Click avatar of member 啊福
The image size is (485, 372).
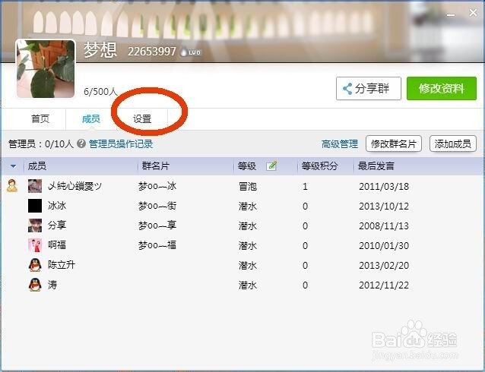35,245
